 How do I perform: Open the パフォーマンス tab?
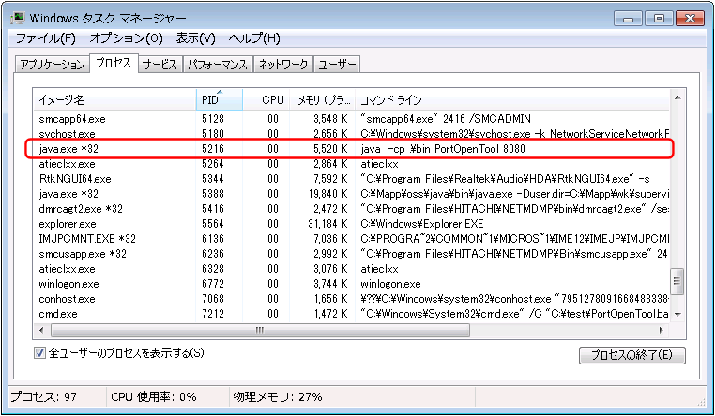click(x=218, y=64)
